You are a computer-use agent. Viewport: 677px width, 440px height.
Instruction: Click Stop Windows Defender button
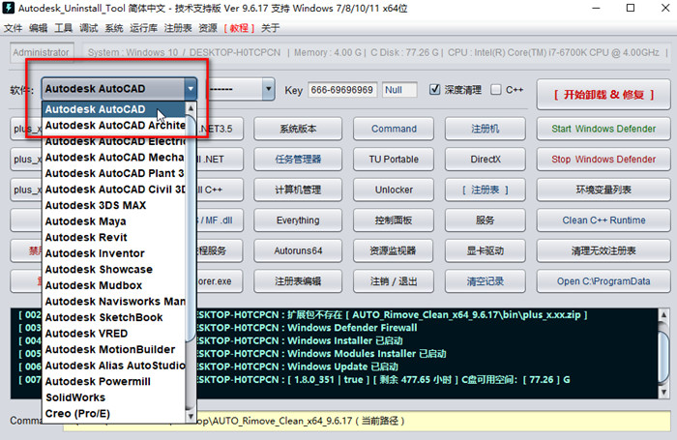603,159
